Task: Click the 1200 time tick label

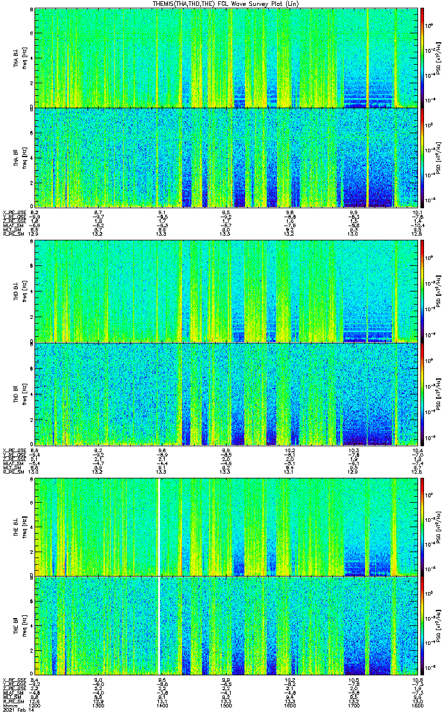Action: 34,705
